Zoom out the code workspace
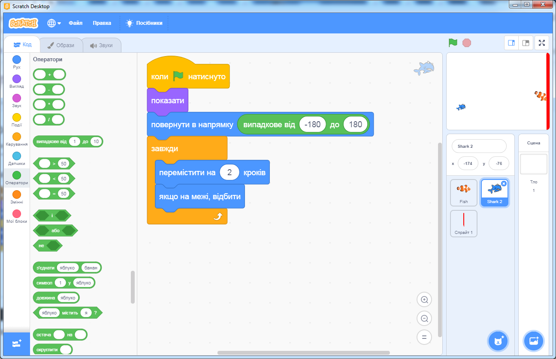Image resolution: width=556 pixels, height=359 pixels. [x=424, y=318]
